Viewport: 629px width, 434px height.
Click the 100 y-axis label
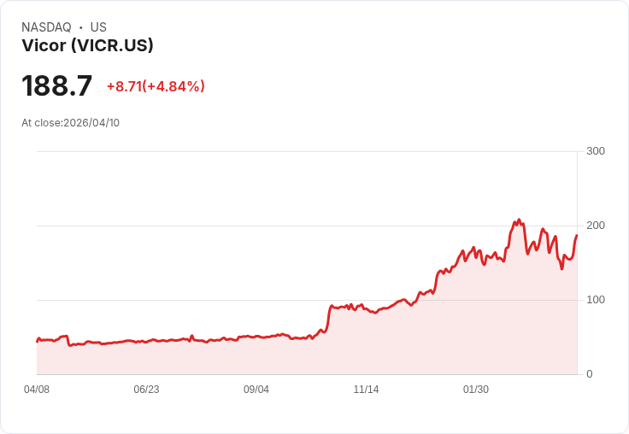pyautogui.click(x=596, y=300)
